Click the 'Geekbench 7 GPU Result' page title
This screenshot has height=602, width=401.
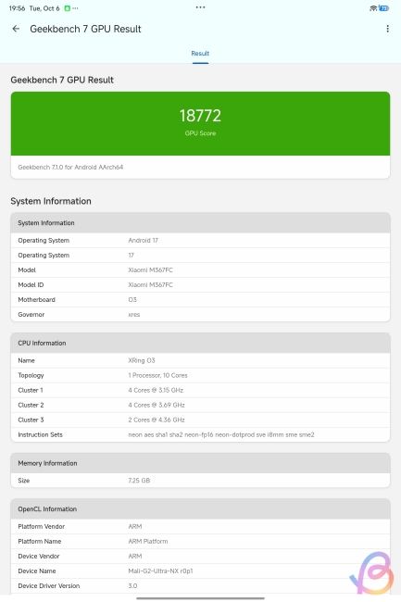(85, 29)
